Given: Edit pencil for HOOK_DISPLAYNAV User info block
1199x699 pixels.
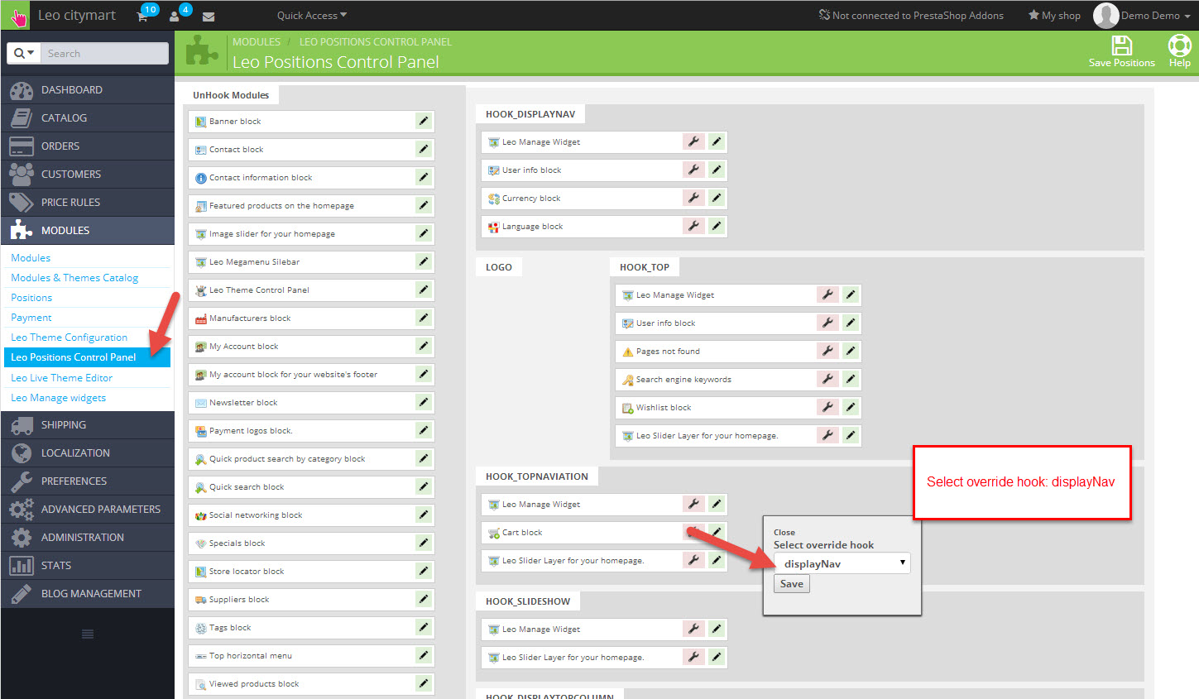Looking at the screenshot, I should [x=717, y=170].
